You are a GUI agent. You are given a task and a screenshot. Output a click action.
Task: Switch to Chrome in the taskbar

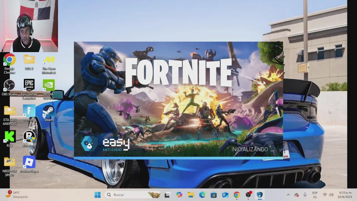(x=237, y=195)
